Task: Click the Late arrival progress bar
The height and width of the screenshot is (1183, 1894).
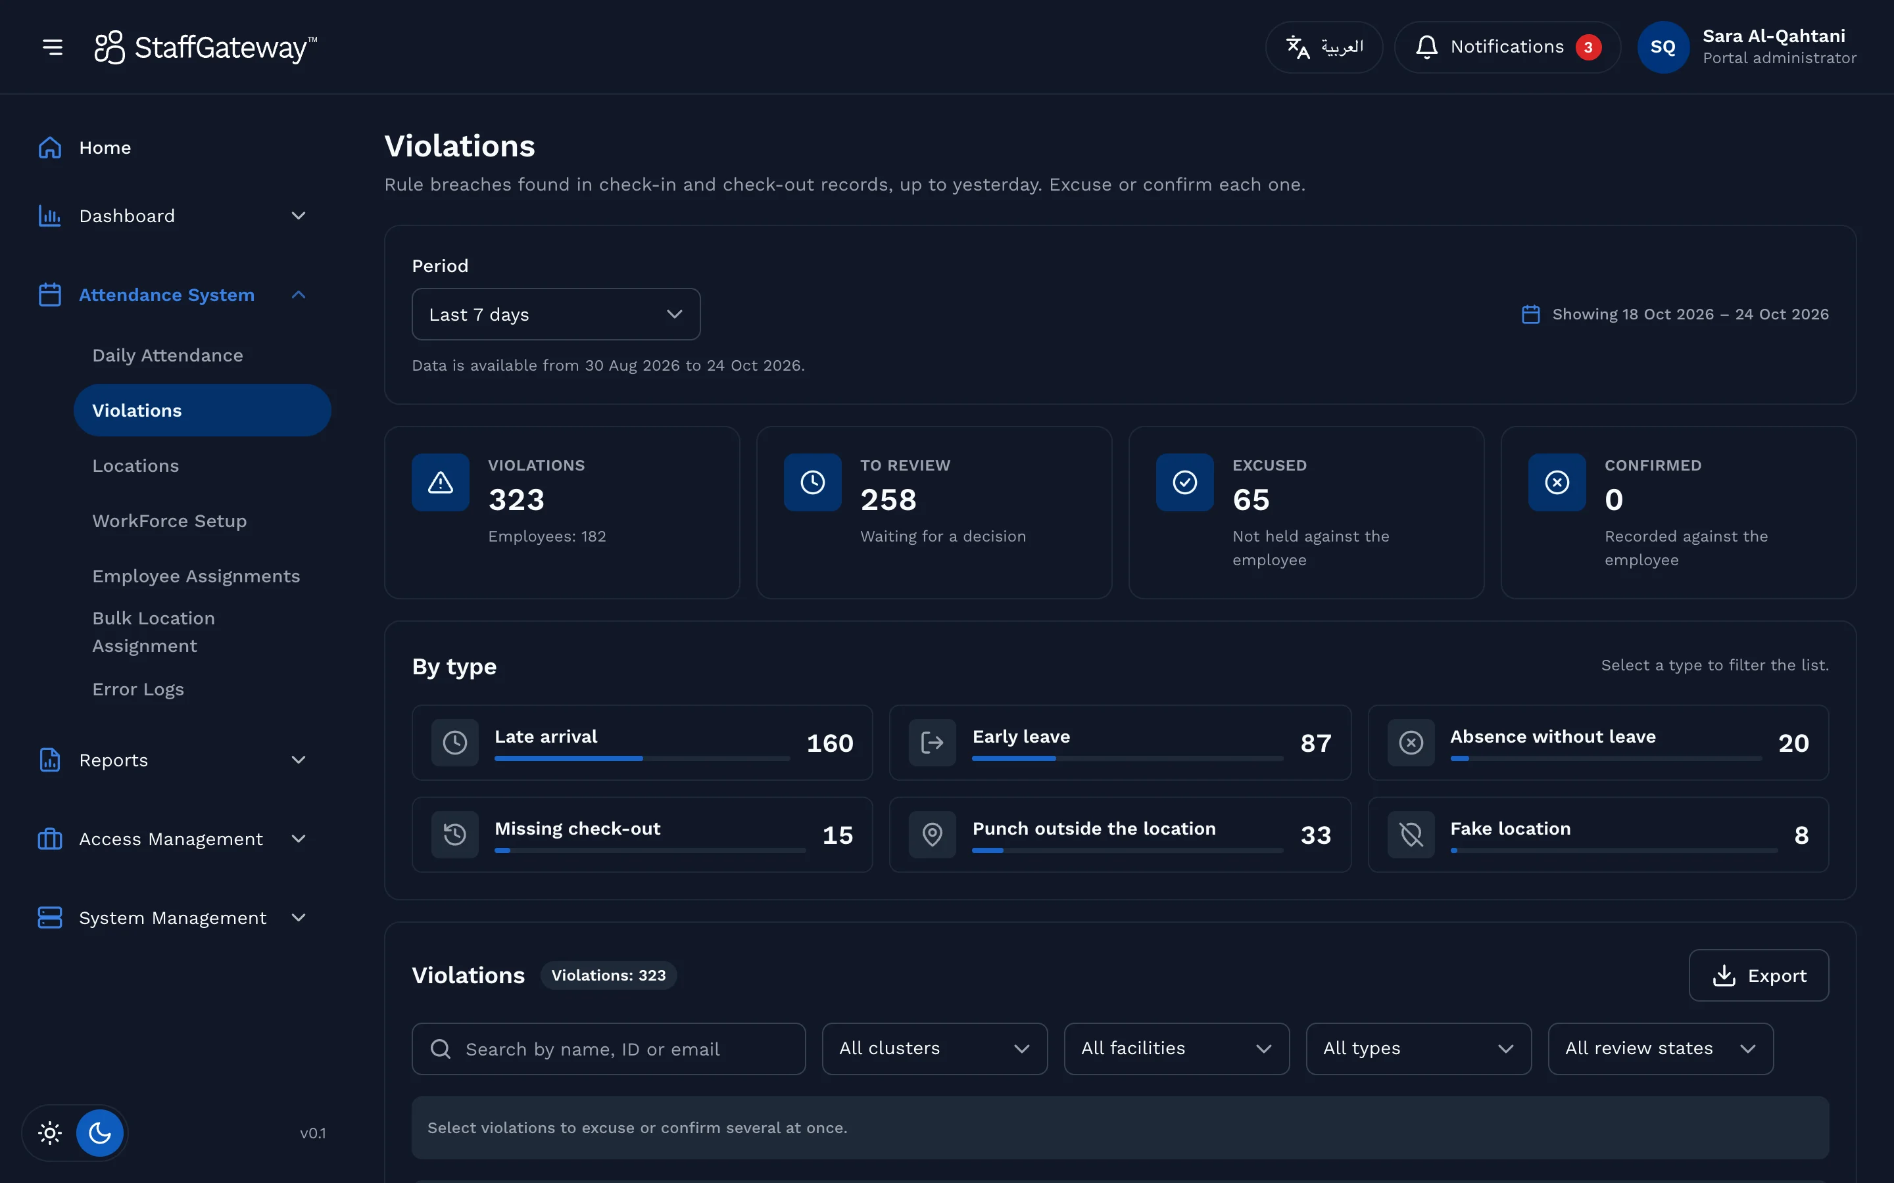Action: [x=642, y=758]
